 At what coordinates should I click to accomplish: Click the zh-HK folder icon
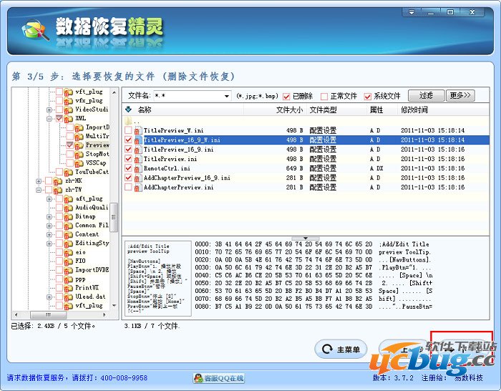[x=58, y=181]
